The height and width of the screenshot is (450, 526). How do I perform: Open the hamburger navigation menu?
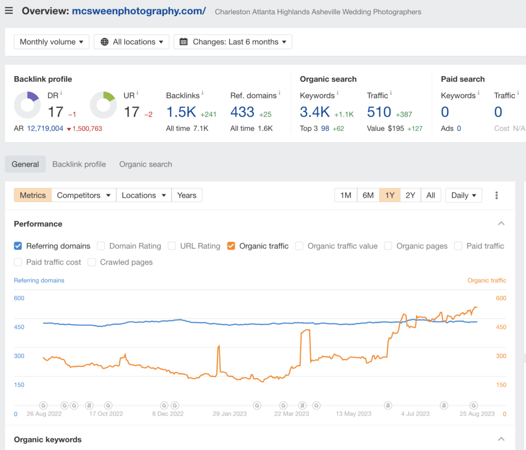click(9, 11)
